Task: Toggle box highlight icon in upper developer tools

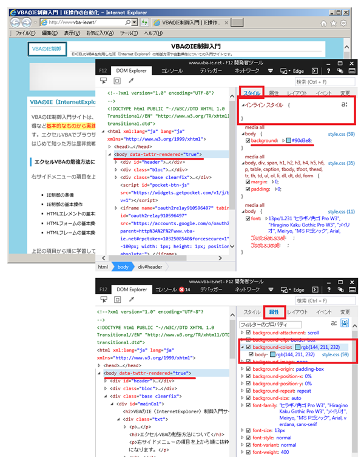Action: click(x=117, y=81)
